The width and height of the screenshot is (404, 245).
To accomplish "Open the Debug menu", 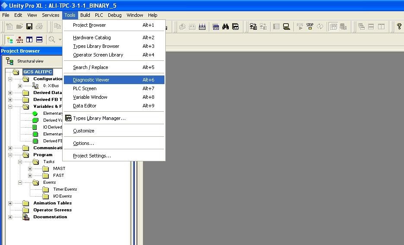I will point(115,15).
